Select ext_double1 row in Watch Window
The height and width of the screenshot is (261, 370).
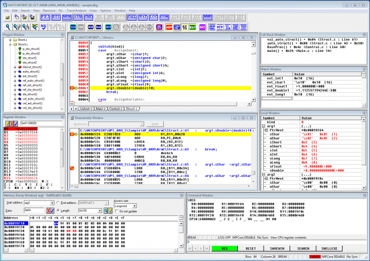[311, 91]
